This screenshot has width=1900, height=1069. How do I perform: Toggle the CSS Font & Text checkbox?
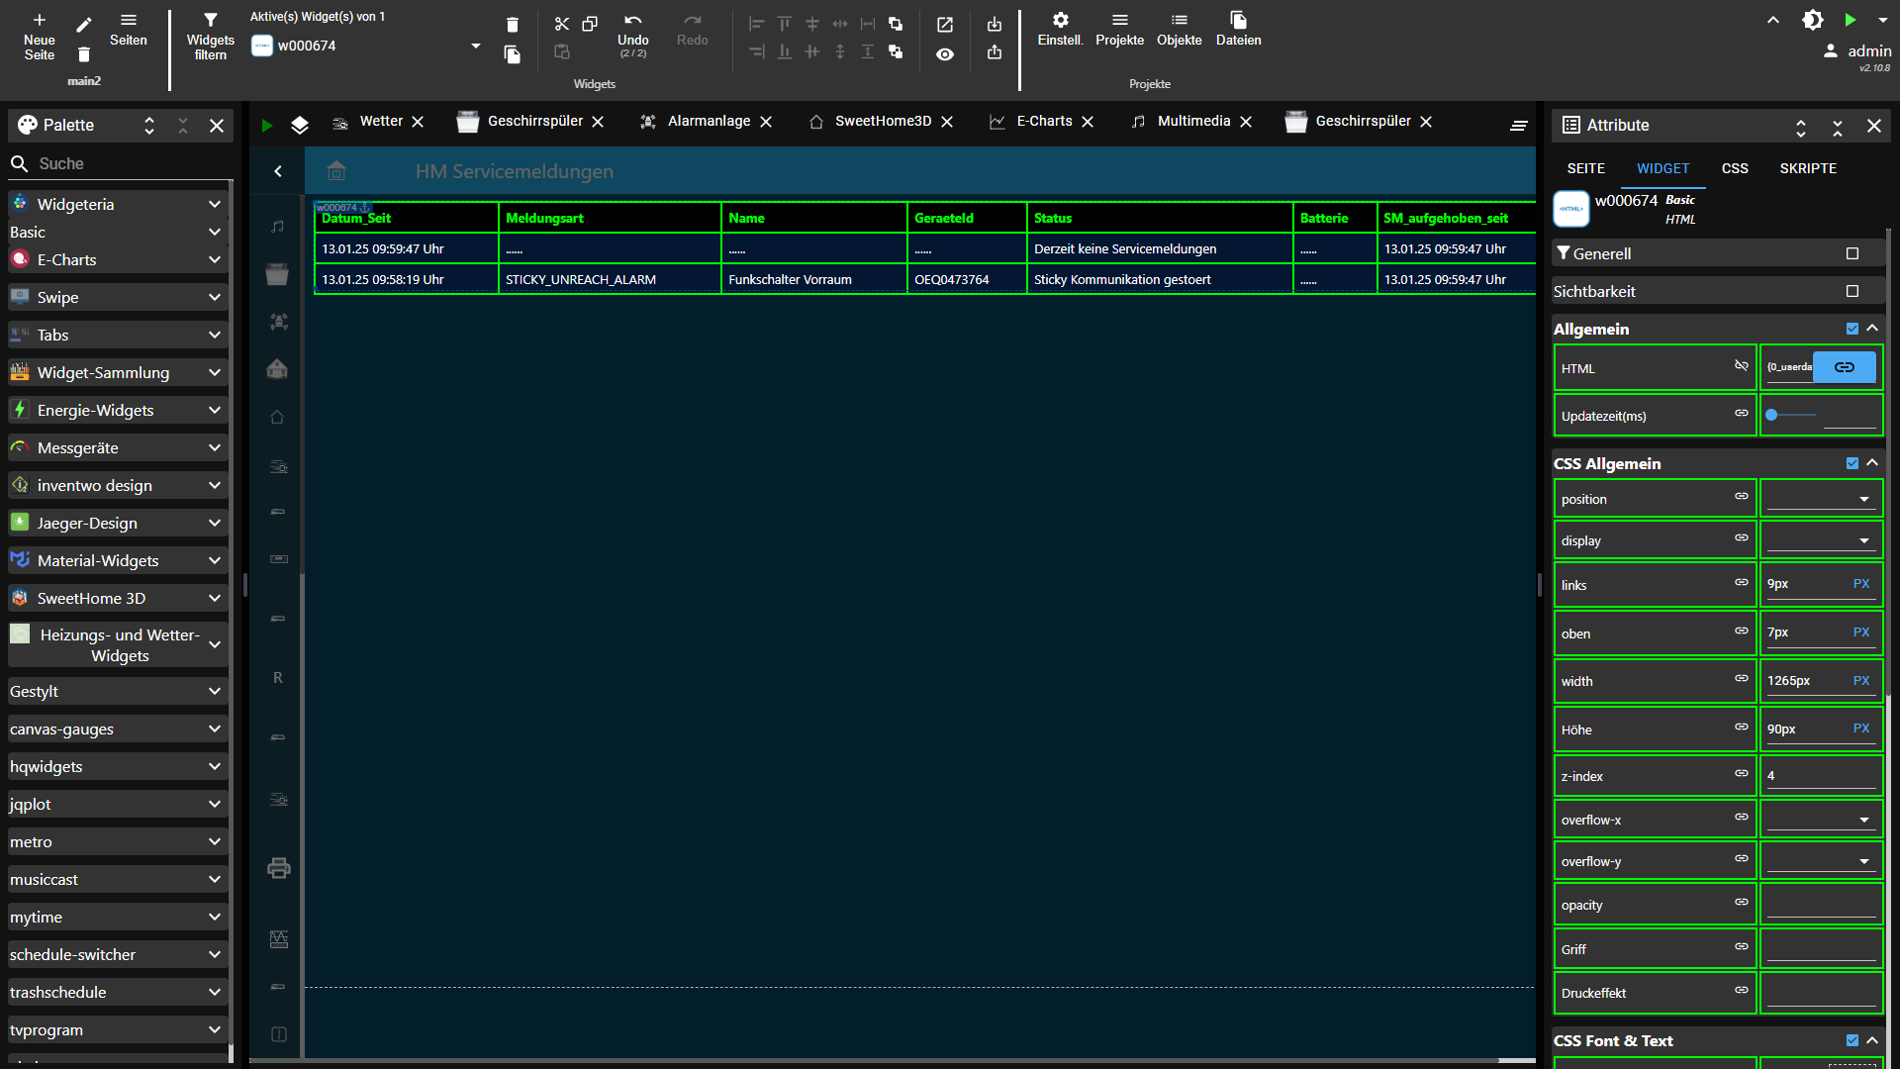pyautogui.click(x=1852, y=1040)
